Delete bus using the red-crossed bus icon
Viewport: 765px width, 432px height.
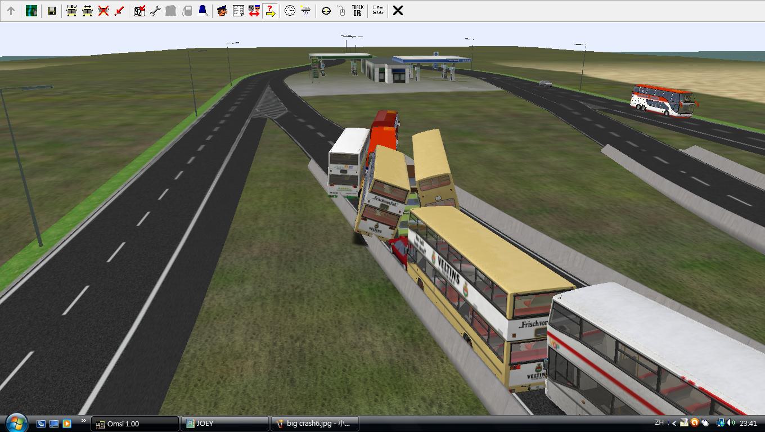[103, 11]
